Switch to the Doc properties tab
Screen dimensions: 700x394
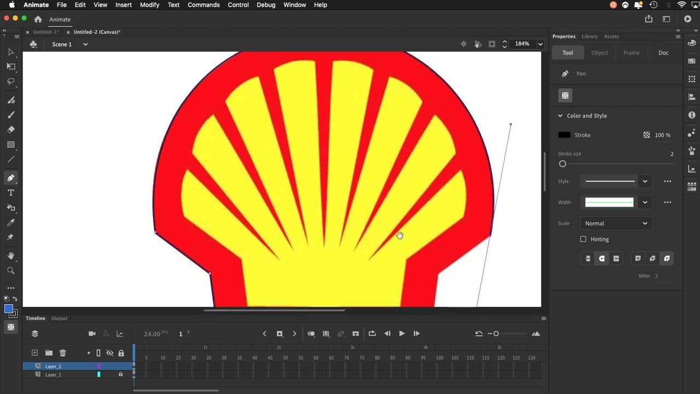663,53
